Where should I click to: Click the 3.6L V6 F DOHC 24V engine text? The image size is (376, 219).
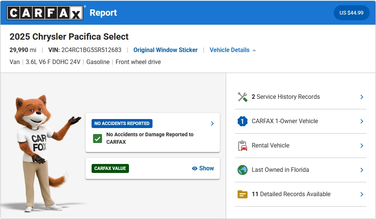click(53, 62)
